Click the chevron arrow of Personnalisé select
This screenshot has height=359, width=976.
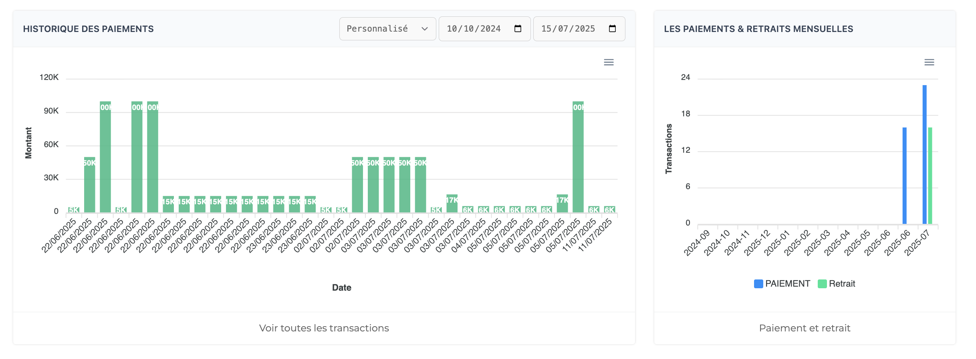pos(425,29)
